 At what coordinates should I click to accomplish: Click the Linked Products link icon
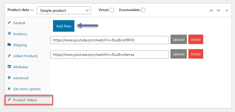tap(9, 56)
